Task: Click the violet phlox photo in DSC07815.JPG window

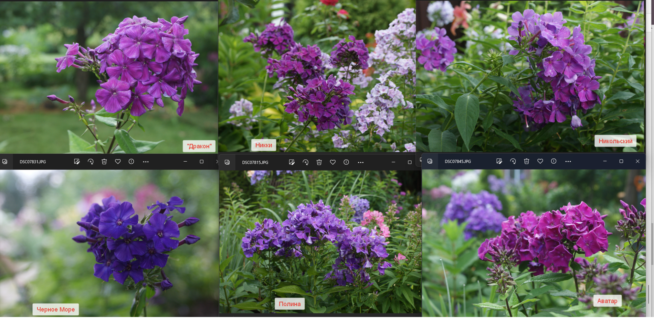Action: (x=320, y=242)
